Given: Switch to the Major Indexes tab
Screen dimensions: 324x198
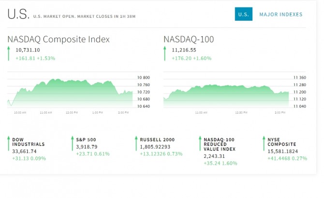Looking at the screenshot, I should click(280, 14).
